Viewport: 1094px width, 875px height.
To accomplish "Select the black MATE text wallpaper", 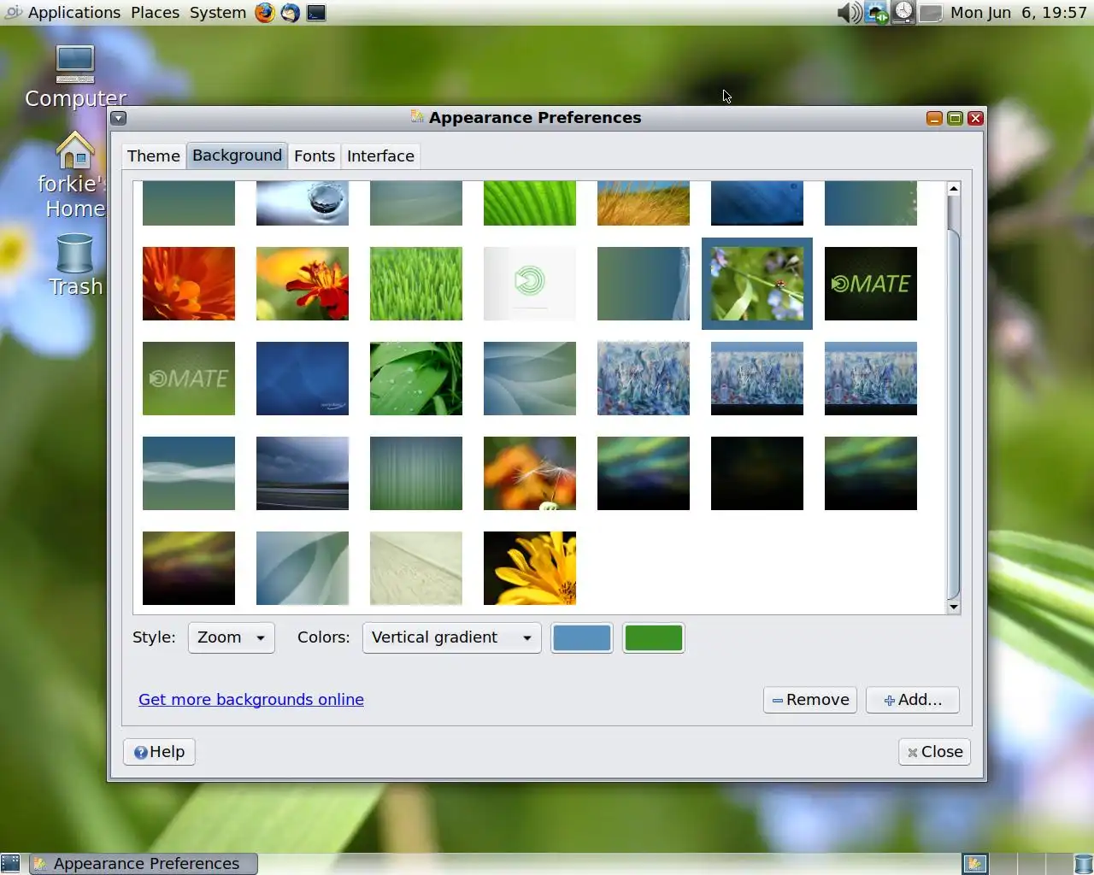I will [871, 284].
